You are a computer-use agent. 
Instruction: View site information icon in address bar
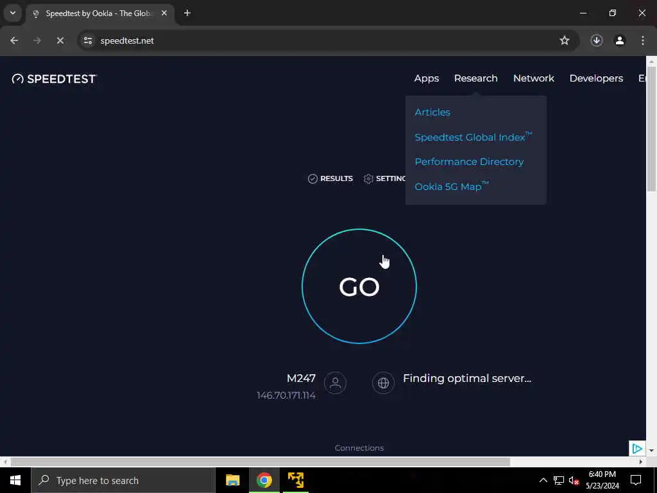point(87,40)
